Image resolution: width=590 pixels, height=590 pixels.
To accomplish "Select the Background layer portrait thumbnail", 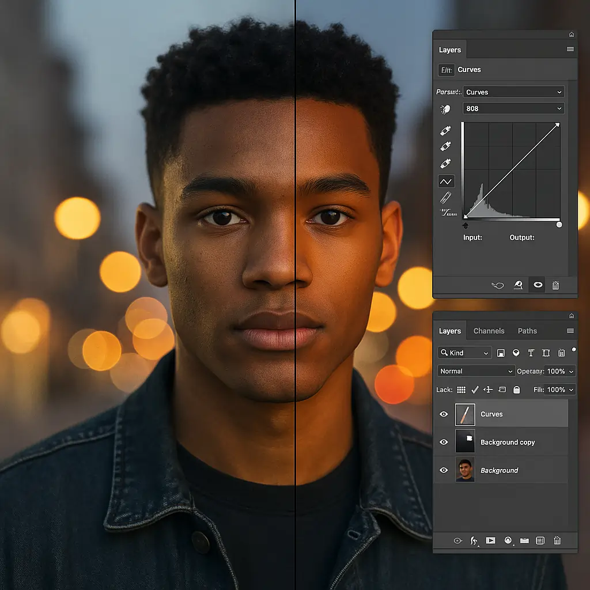I will [465, 470].
